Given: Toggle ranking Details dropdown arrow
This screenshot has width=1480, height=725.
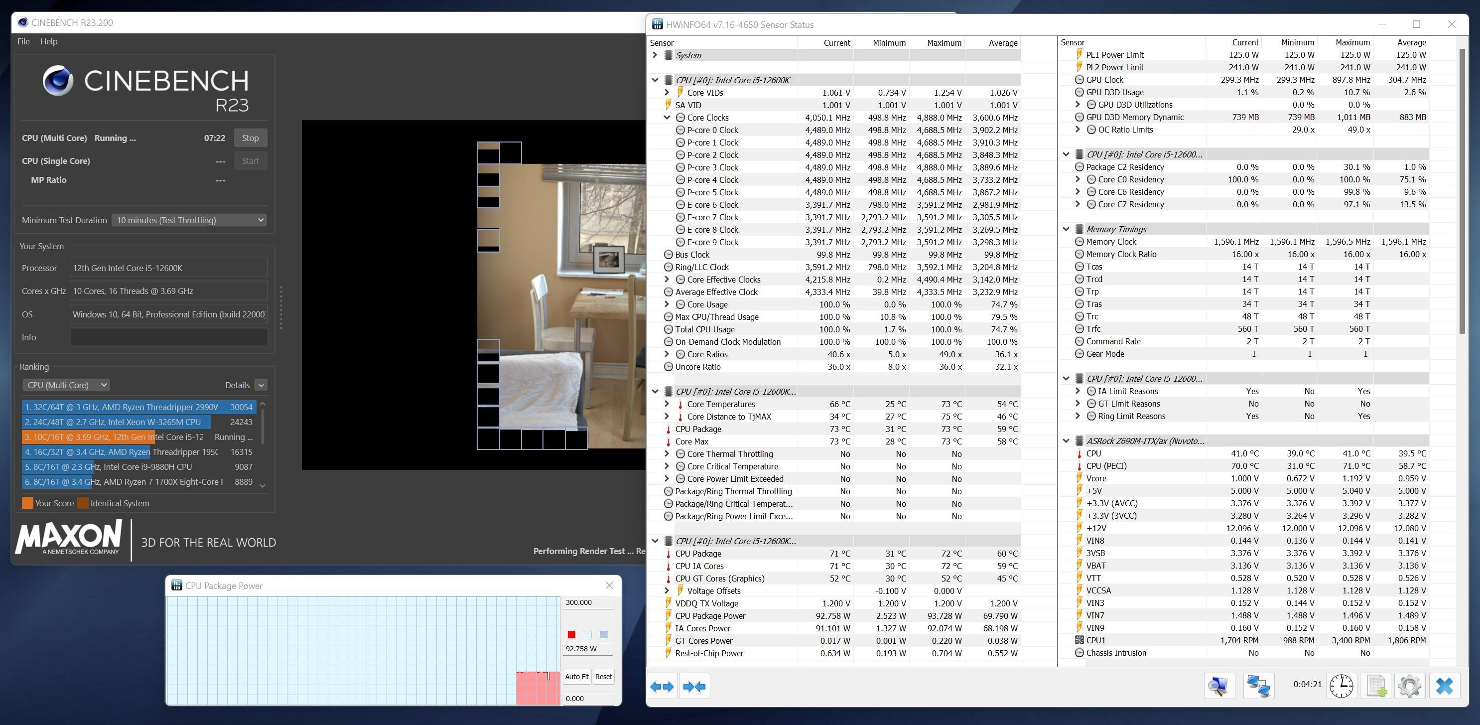Looking at the screenshot, I should (x=261, y=385).
